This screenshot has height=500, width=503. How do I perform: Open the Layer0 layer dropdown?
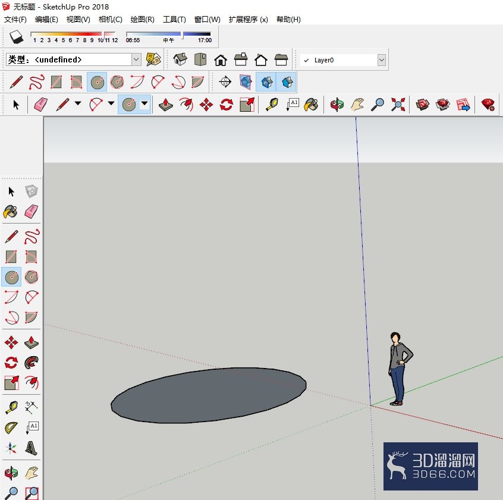point(382,59)
